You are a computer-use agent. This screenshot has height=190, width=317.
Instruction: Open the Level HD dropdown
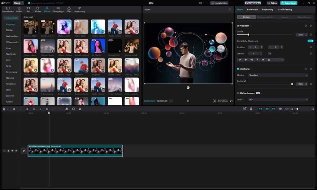(278, 99)
